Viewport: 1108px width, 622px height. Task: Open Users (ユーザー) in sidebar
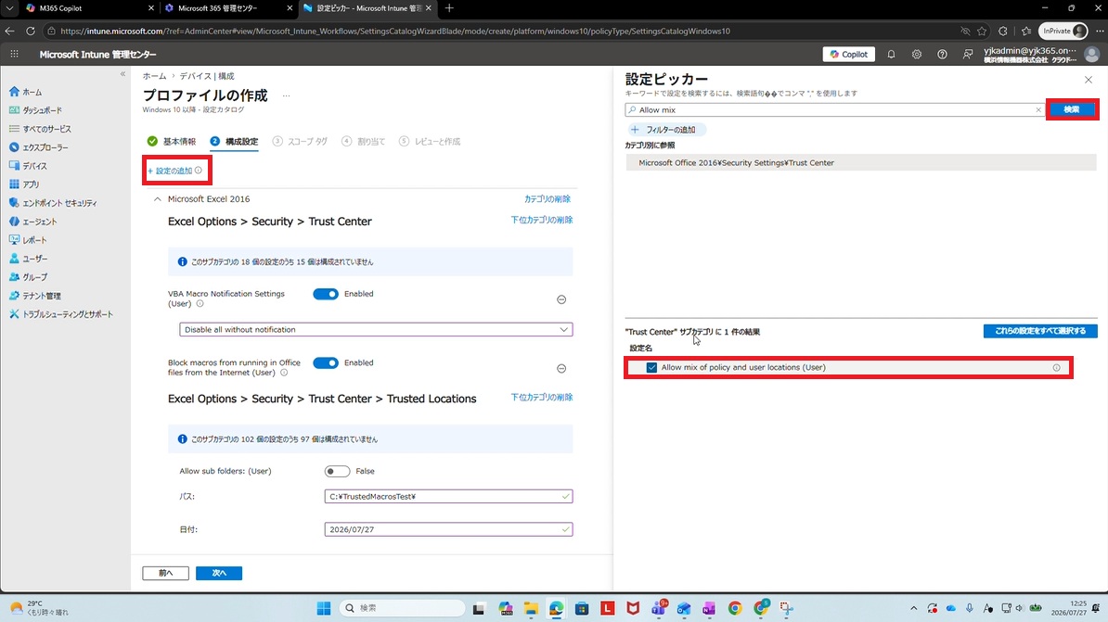(28, 259)
